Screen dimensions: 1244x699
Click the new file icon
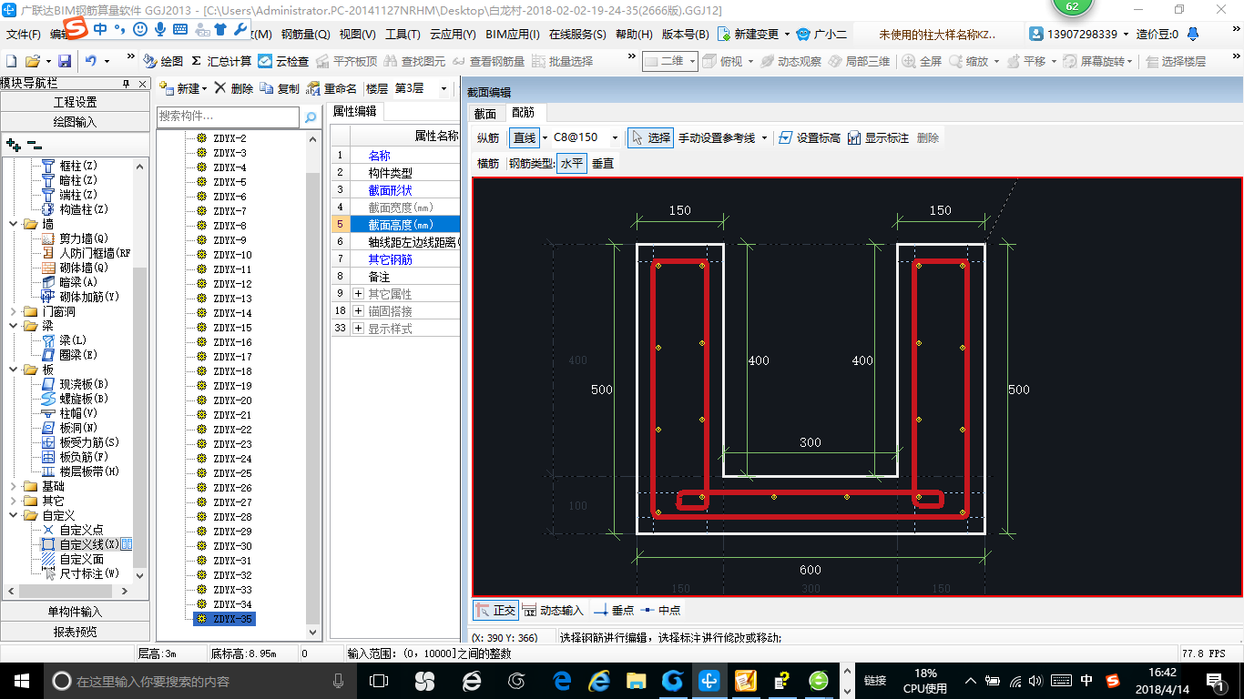pos(12,61)
